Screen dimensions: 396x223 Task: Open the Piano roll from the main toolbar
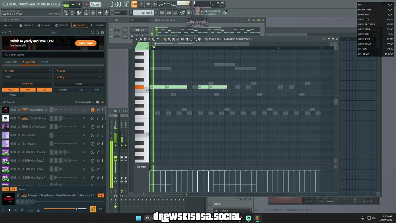point(79,13)
